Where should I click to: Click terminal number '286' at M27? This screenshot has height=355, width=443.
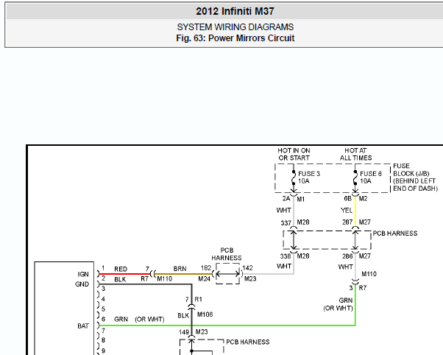click(347, 256)
